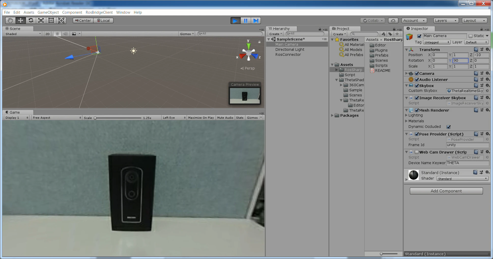This screenshot has width=493, height=259.
Task: Select the Hand tool in toolbar
Action: [10, 21]
